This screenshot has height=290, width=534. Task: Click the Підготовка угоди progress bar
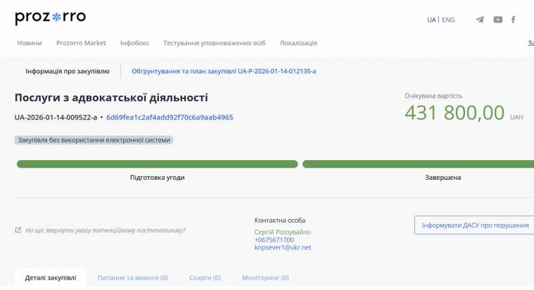157,164
